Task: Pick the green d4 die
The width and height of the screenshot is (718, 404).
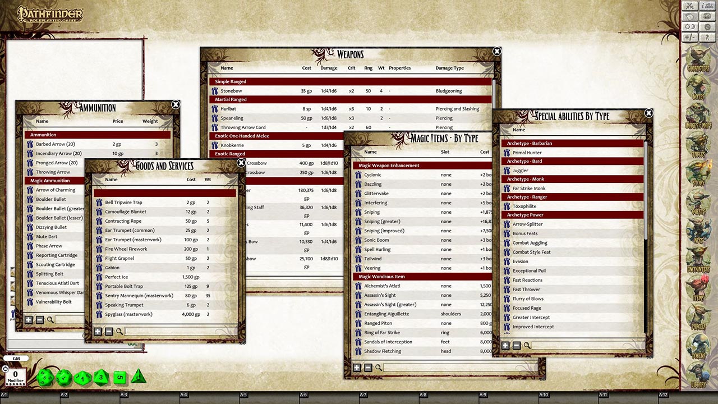Action: [139, 377]
